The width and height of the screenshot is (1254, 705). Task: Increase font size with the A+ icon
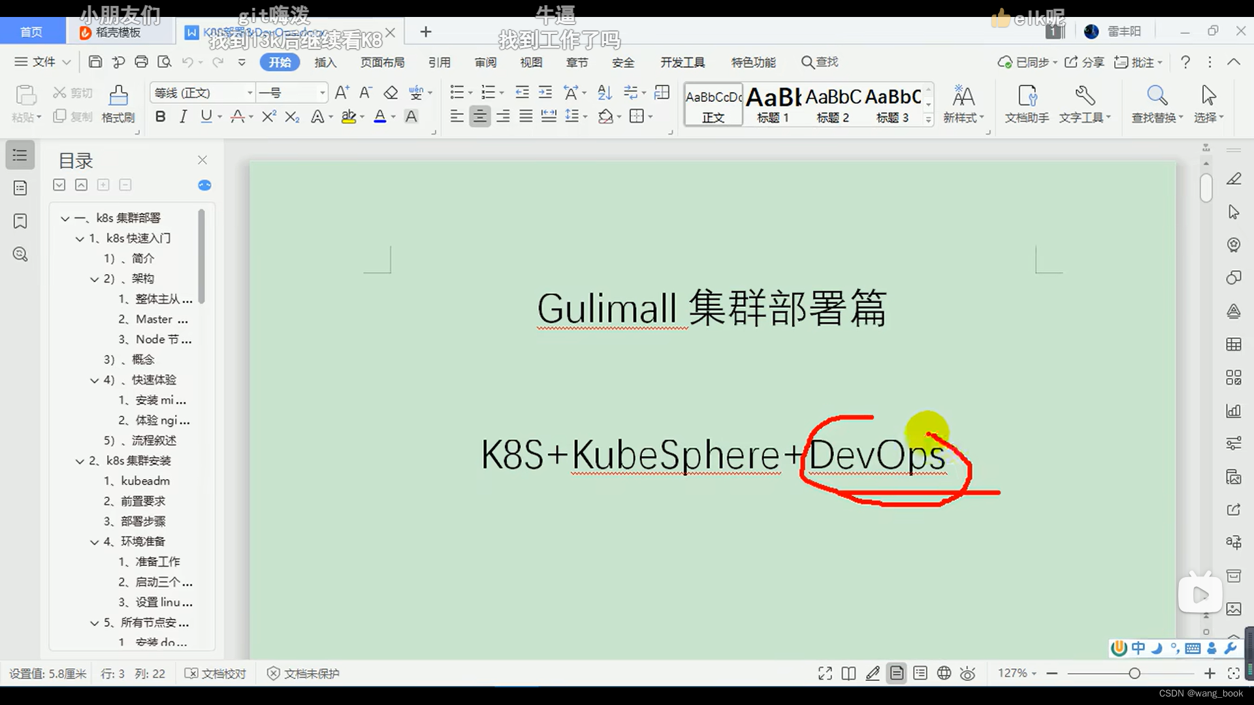point(342,93)
